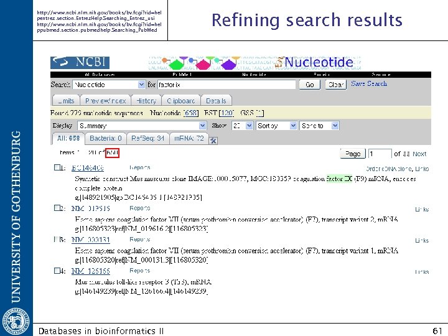Open accession link NM_126166
This screenshot has width=448, height=336.
pyautogui.click(x=91, y=271)
